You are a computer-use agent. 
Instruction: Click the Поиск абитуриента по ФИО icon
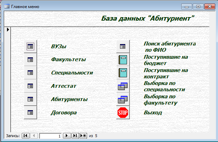click(x=123, y=46)
